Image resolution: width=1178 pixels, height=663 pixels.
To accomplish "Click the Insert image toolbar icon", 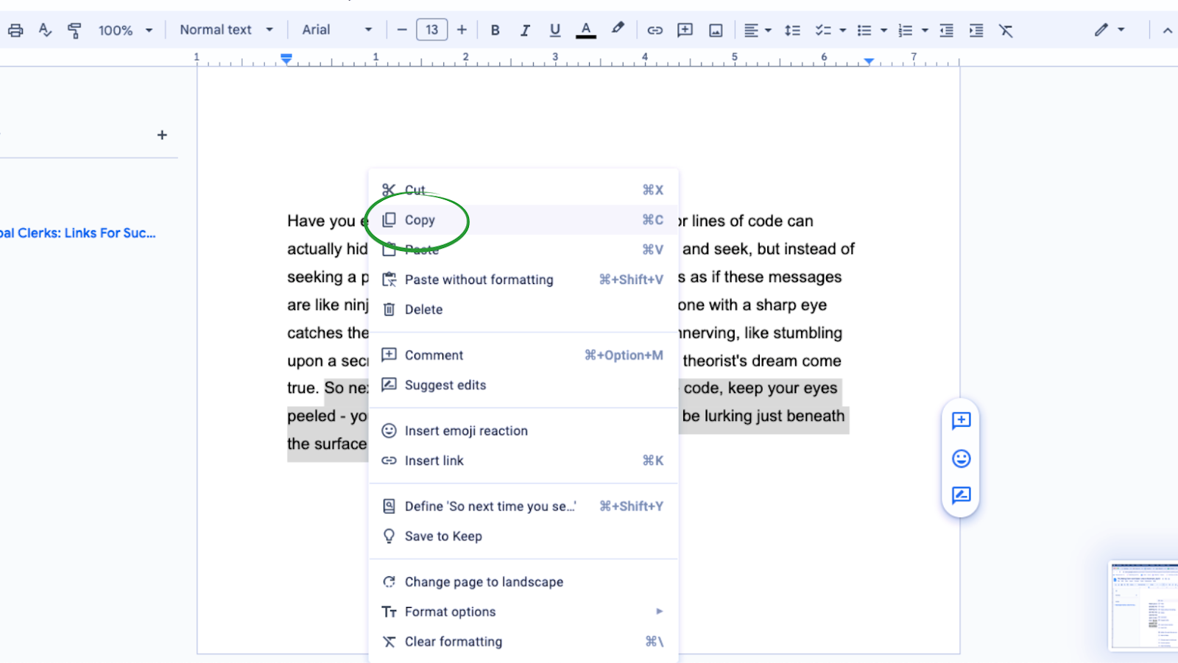I will click(716, 30).
